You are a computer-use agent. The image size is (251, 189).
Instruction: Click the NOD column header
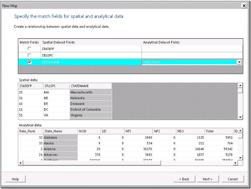pyautogui.click(x=89, y=131)
